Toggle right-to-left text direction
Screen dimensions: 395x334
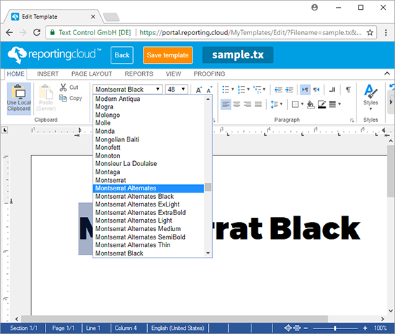point(316,90)
